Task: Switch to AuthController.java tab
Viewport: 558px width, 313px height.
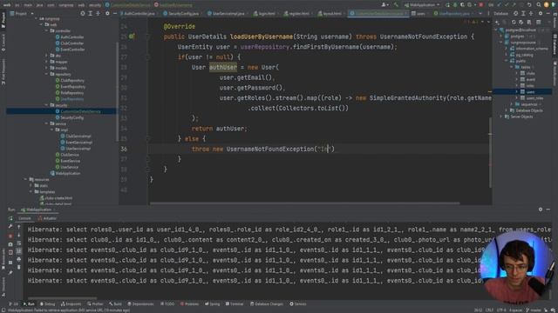Action: 139,14
